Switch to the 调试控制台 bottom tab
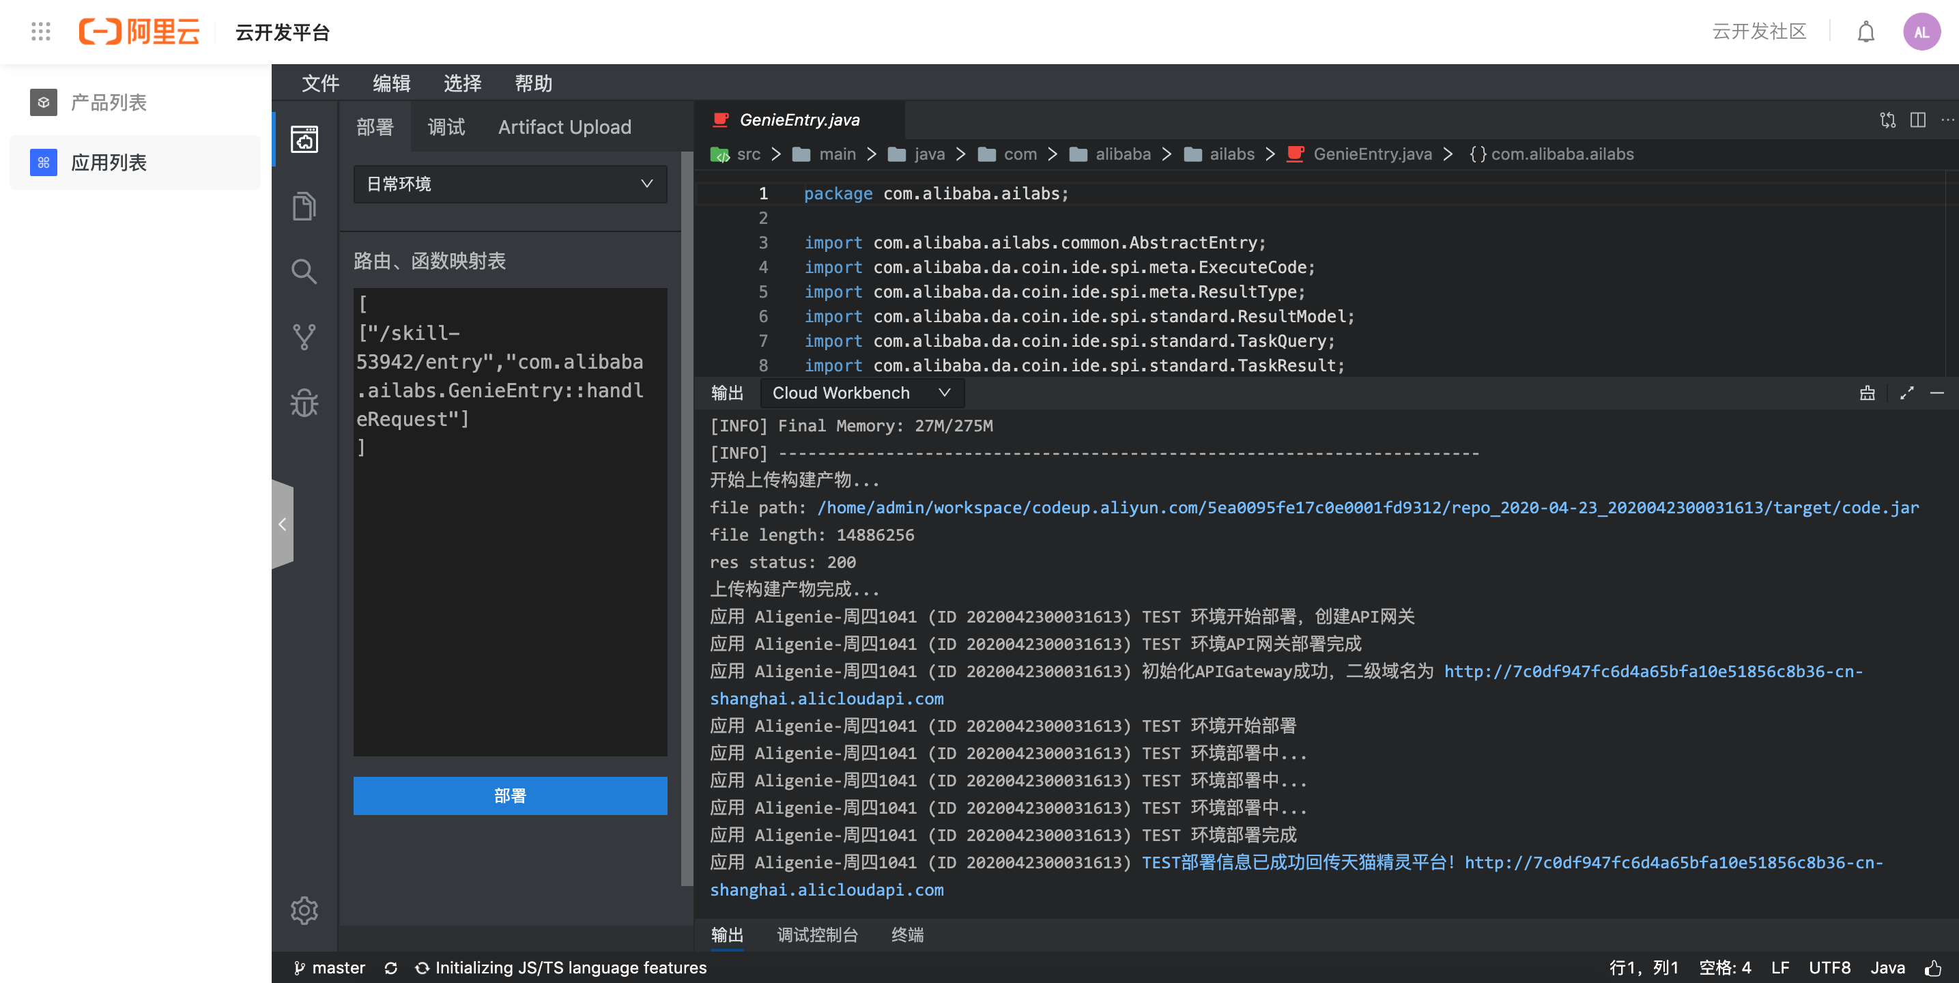Image resolution: width=1959 pixels, height=983 pixels. 818,935
